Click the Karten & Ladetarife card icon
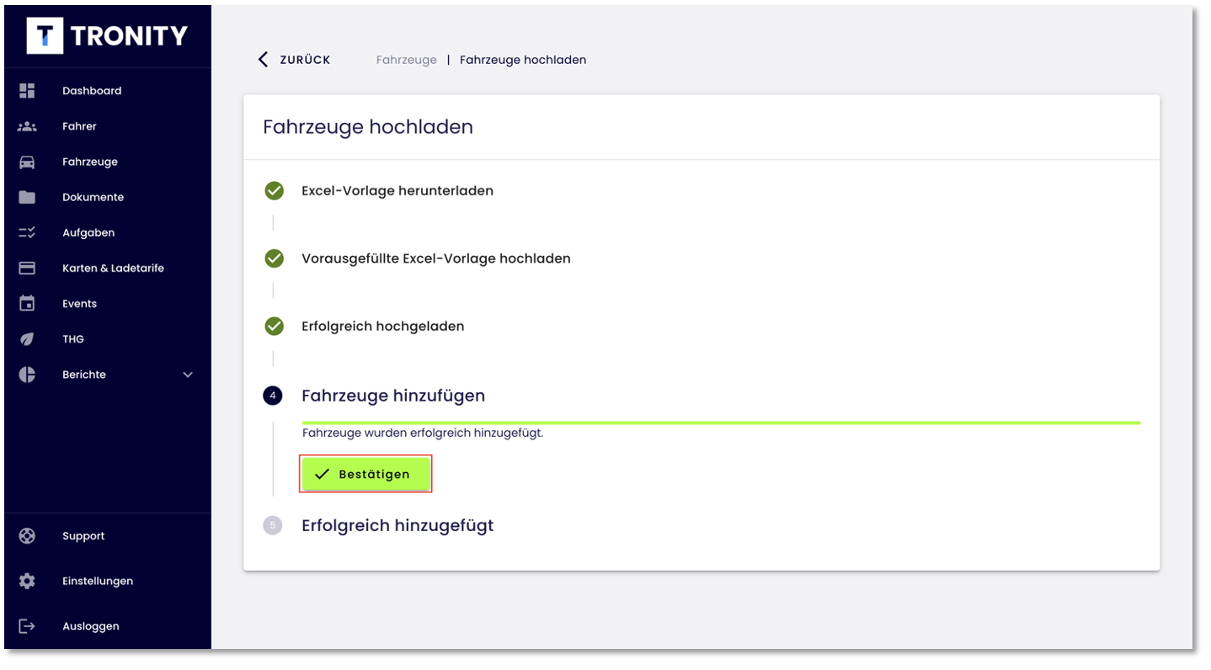The width and height of the screenshot is (1211, 670). click(27, 268)
